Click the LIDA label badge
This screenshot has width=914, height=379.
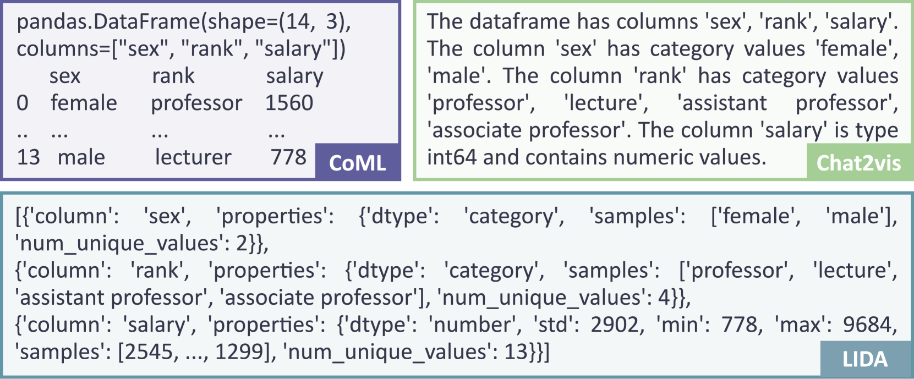click(865, 359)
